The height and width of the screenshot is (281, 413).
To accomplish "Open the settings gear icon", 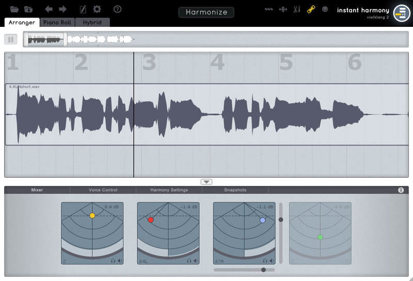I will 97,9.
